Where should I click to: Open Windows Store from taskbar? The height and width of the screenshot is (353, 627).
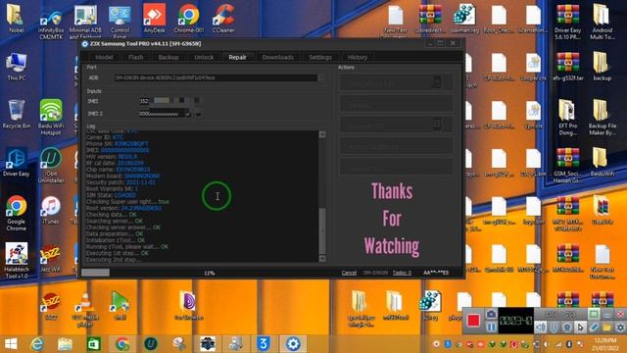point(94,344)
